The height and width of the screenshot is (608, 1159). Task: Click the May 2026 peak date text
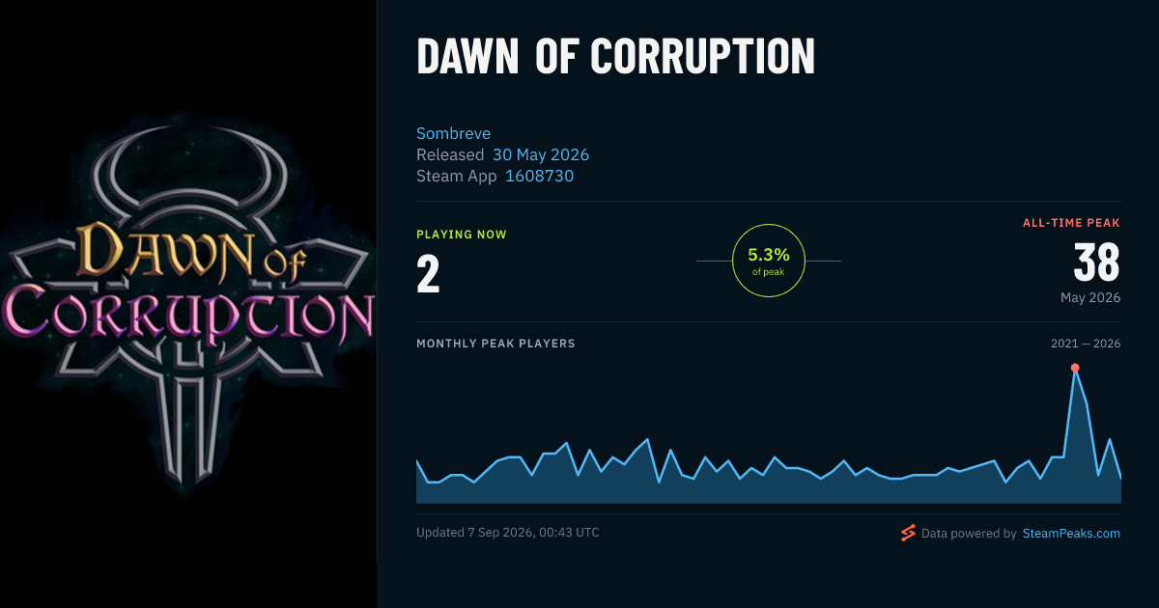(1090, 297)
